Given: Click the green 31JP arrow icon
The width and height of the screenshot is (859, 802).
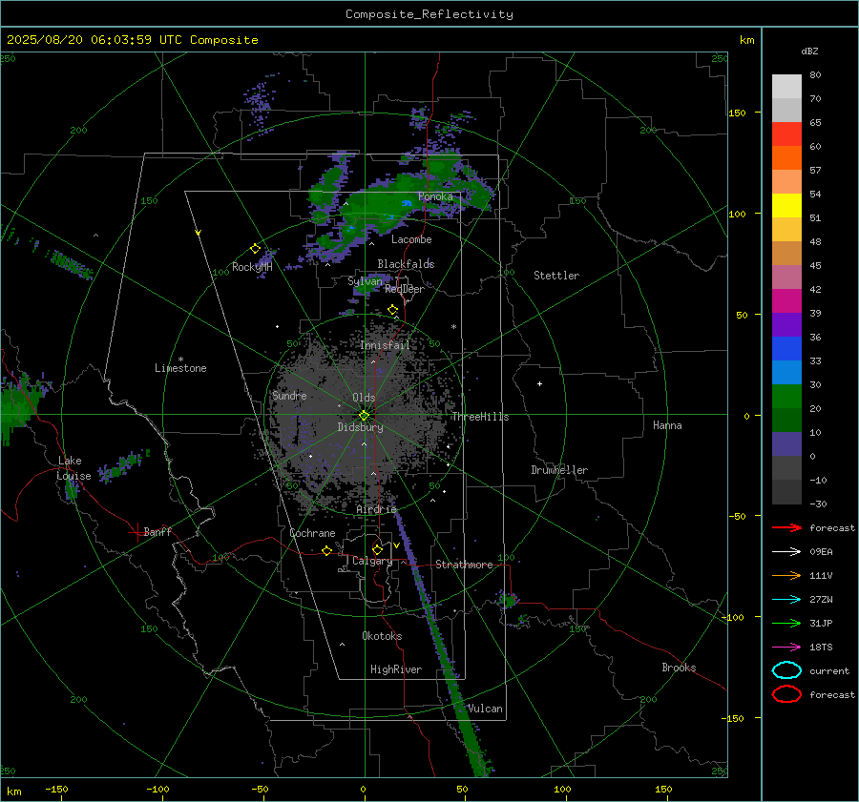Looking at the screenshot, I should 786,623.
